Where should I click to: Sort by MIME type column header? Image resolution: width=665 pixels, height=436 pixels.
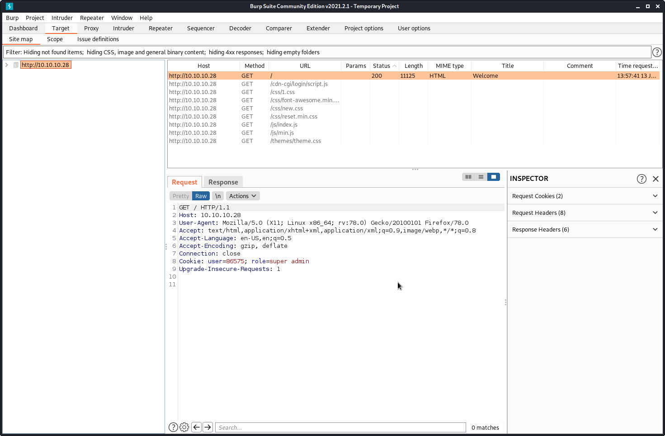coord(450,66)
